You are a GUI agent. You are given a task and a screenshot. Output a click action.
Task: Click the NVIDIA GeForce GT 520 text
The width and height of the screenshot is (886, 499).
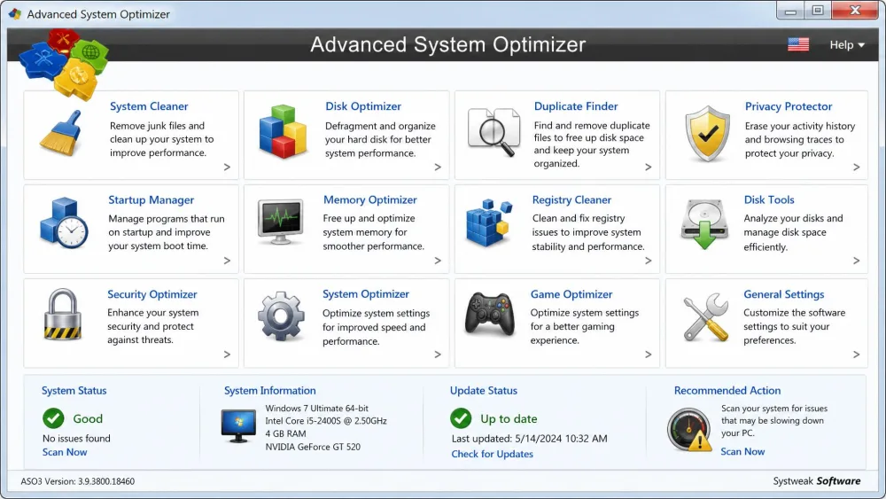[x=313, y=447]
